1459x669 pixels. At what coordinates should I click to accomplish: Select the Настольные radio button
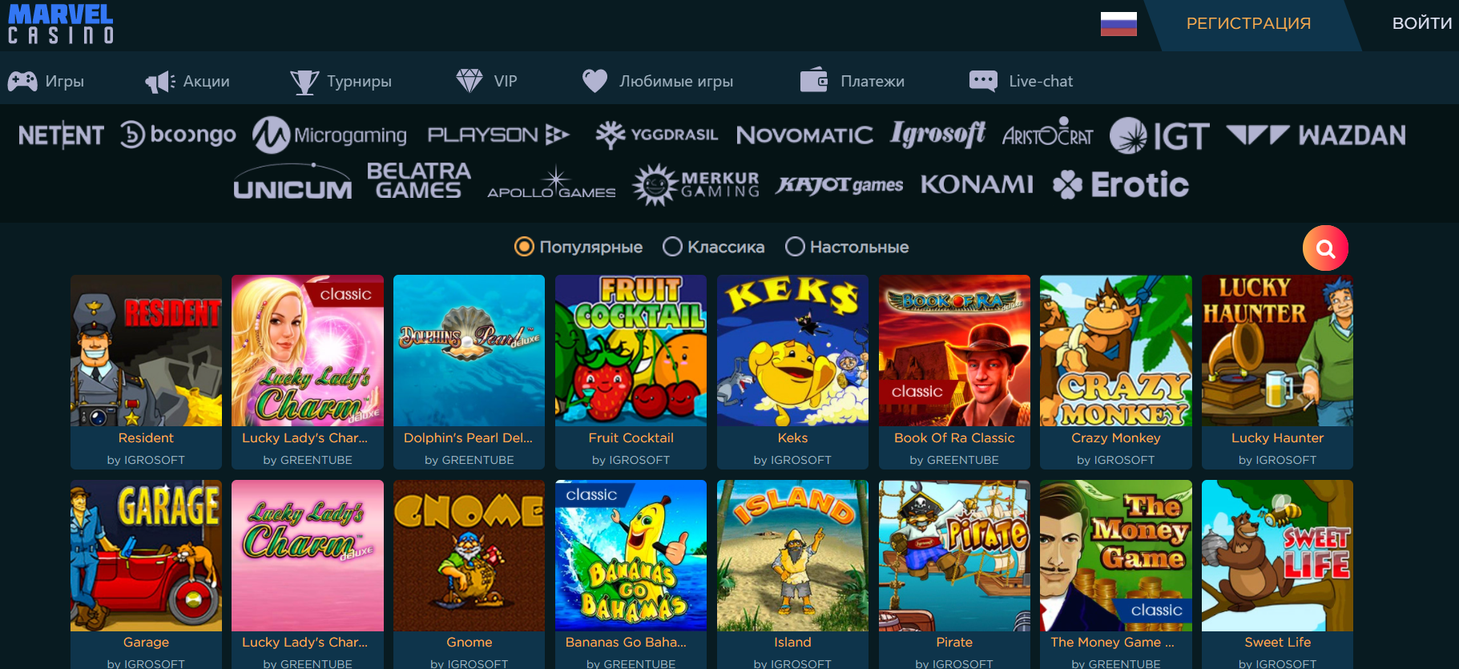pos(795,247)
